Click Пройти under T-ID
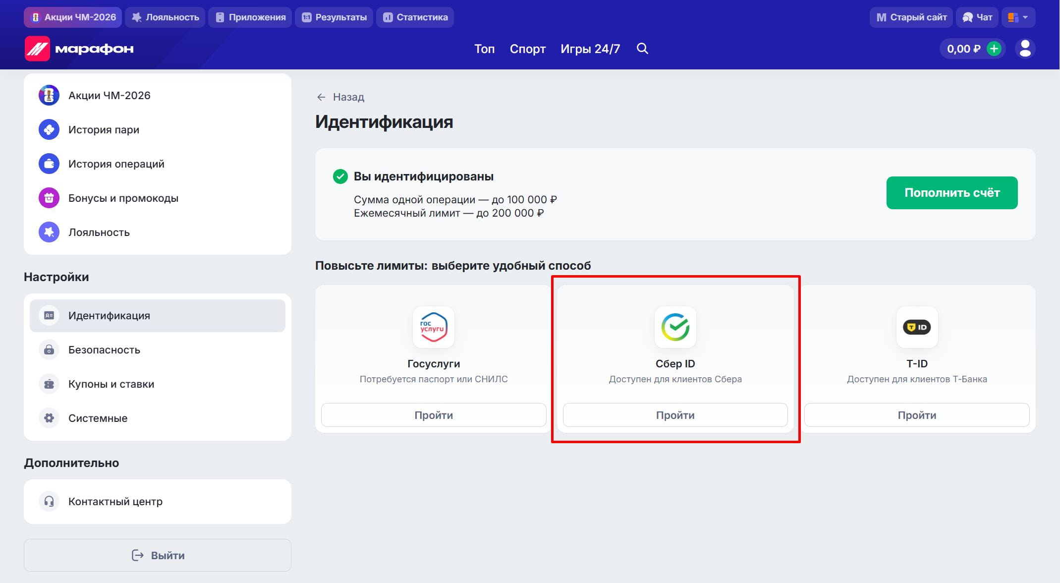The width and height of the screenshot is (1060, 583). [917, 415]
